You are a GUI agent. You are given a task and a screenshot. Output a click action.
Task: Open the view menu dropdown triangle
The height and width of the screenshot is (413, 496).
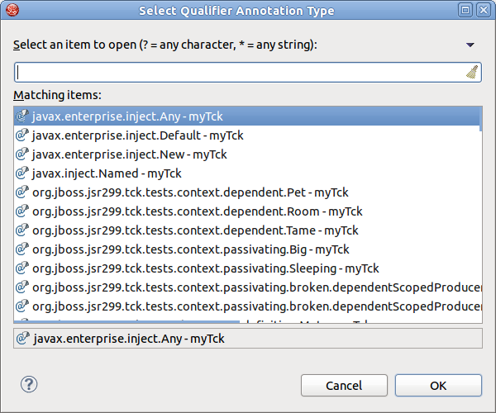(470, 45)
